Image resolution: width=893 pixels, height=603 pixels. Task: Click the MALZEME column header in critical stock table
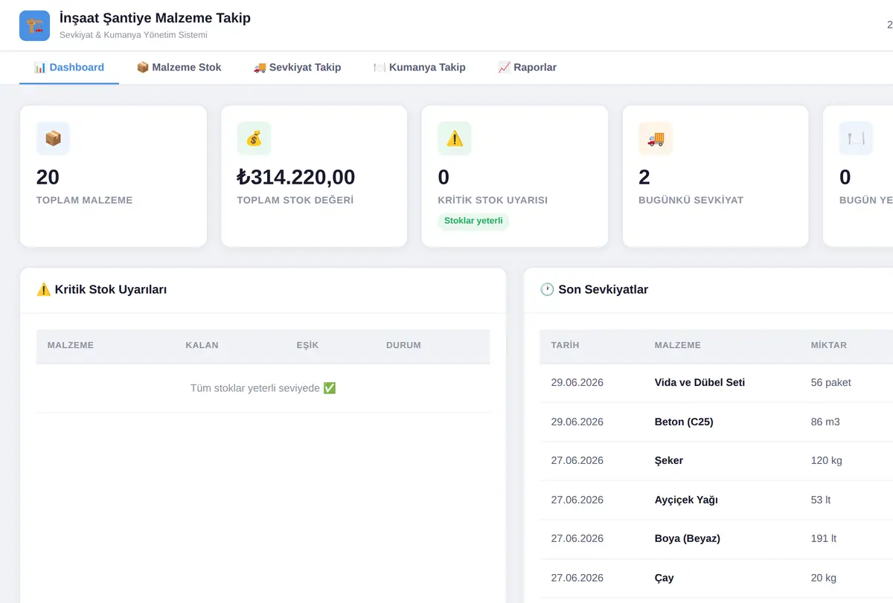(71, 345)
